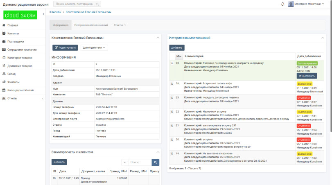Switch to the История взаимоотношений tab
The width and height of the screenshot is (332, 185).
(91, 25)
